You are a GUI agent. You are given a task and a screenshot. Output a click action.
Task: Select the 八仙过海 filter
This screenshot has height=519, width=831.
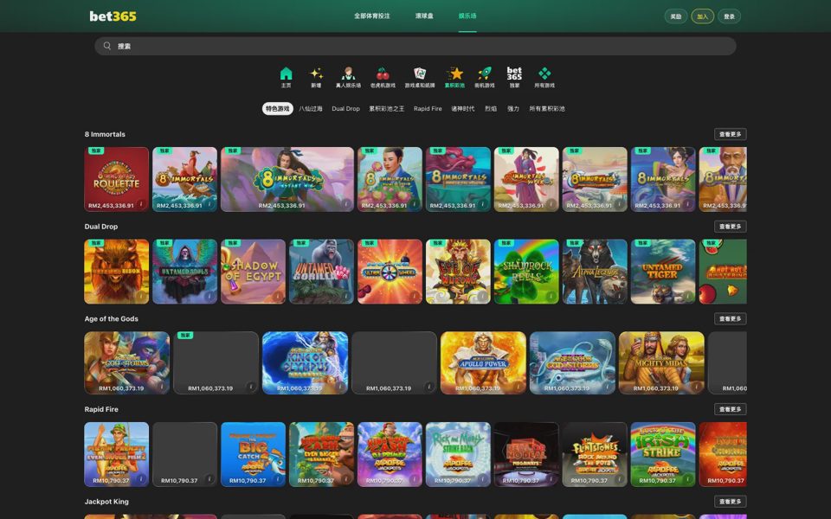(x=311, y=109)
